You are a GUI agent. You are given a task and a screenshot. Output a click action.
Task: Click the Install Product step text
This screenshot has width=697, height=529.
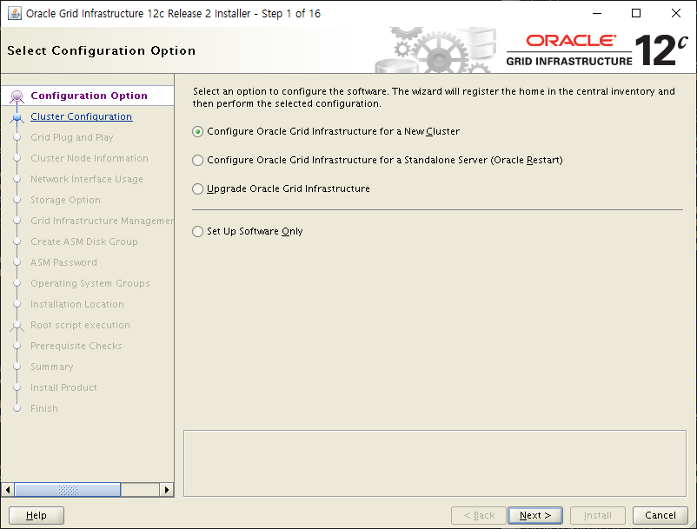[63, 387]
